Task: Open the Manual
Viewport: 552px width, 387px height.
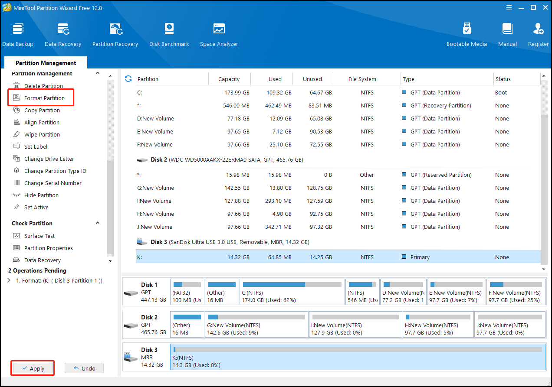Action: pos(507,35)
